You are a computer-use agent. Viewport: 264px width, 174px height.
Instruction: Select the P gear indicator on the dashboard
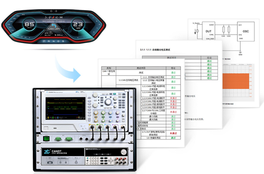coord(44,41)
